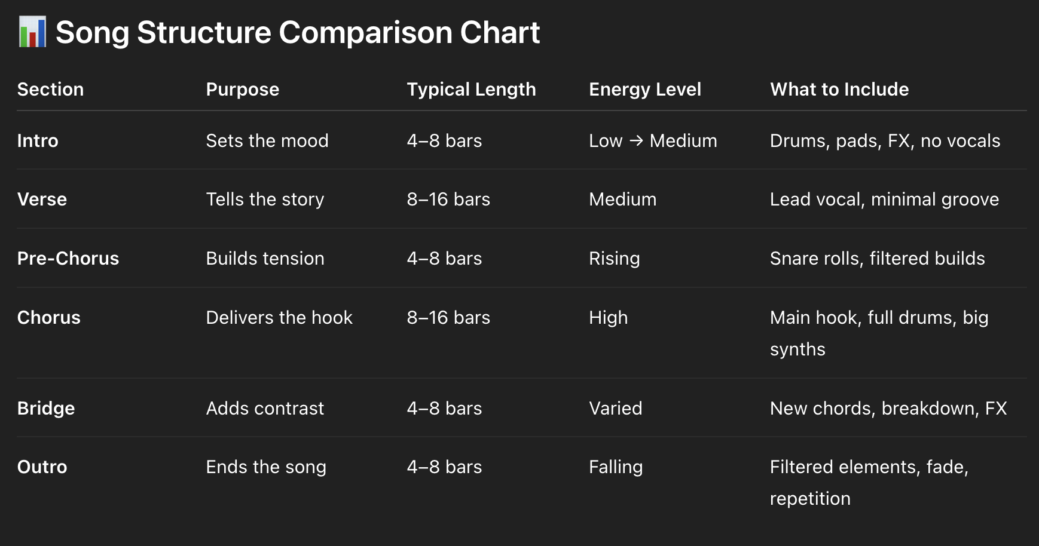Click the Energy Level column header
The image size is (1039, 546).
tap(644, 90)
